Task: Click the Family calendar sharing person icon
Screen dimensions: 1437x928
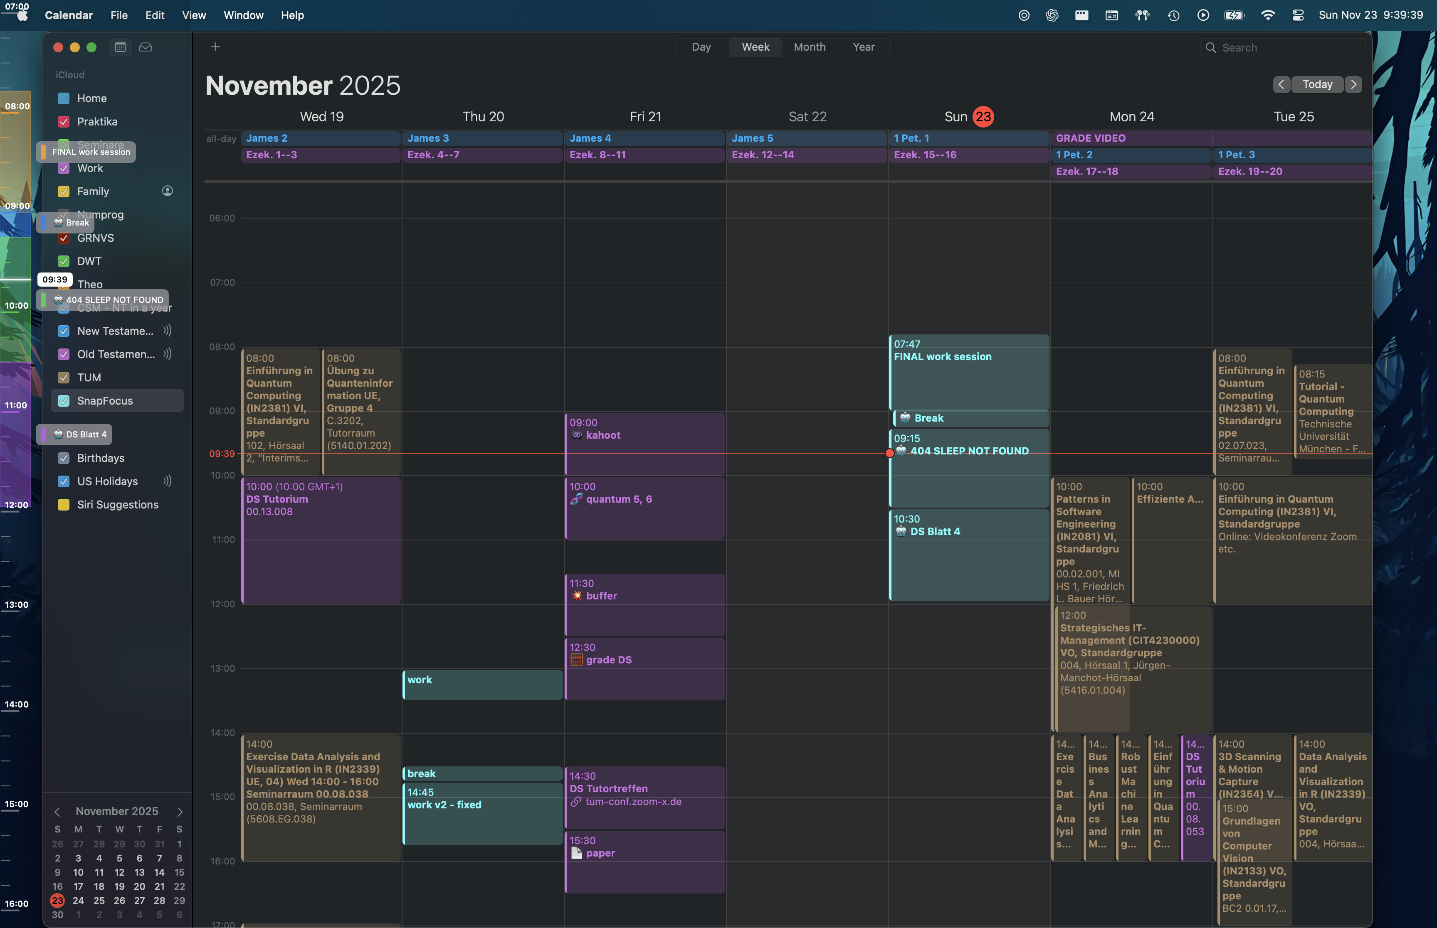Action: (x=168, y=191)
